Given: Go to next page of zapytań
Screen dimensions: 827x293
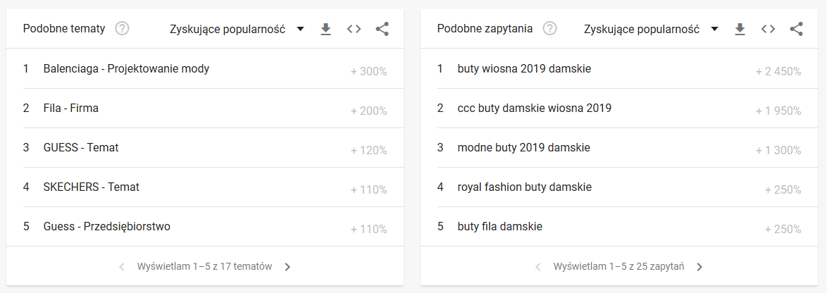Looking at the screenshot, I should point(699,267).
